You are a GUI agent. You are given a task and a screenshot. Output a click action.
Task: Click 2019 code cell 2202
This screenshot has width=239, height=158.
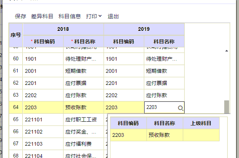point(124,95)
